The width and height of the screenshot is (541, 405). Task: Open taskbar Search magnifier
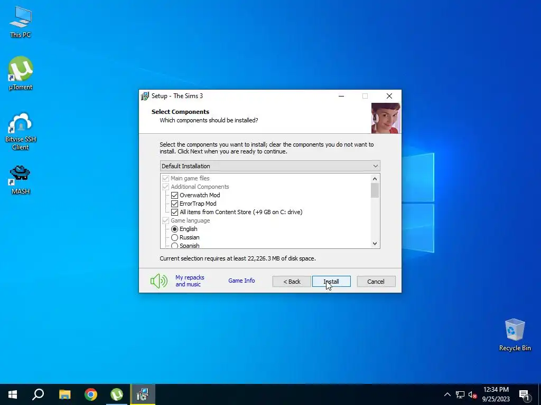click(x=38, y=394)
